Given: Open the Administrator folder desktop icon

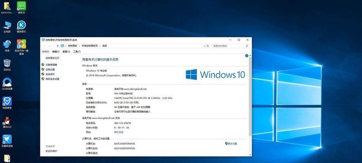Looking at the screenshot, I should (x=7, y=7).
